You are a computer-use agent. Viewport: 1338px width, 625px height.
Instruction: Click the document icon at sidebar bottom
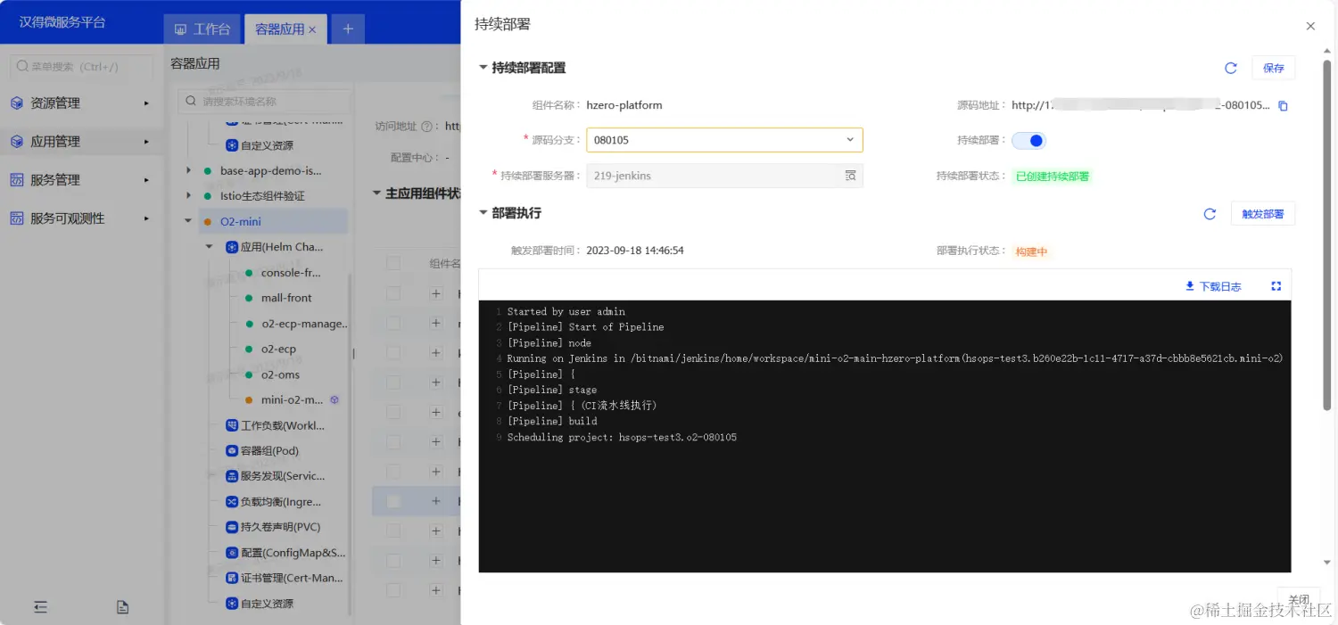[x=123, y=607]
